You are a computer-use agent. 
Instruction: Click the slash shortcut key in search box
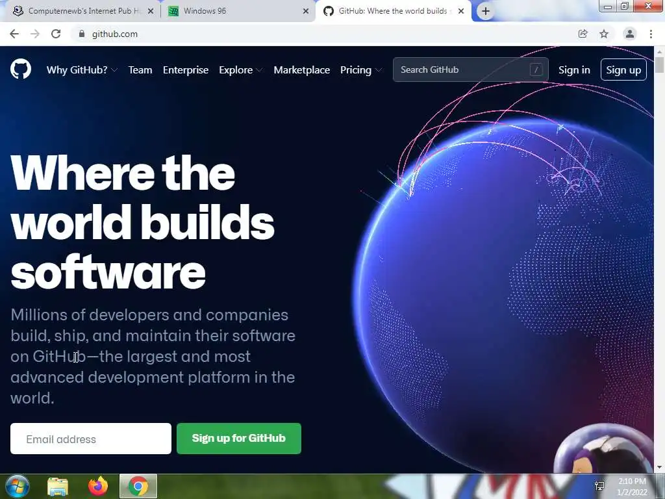pyautogui.click(x=536, y=70)
